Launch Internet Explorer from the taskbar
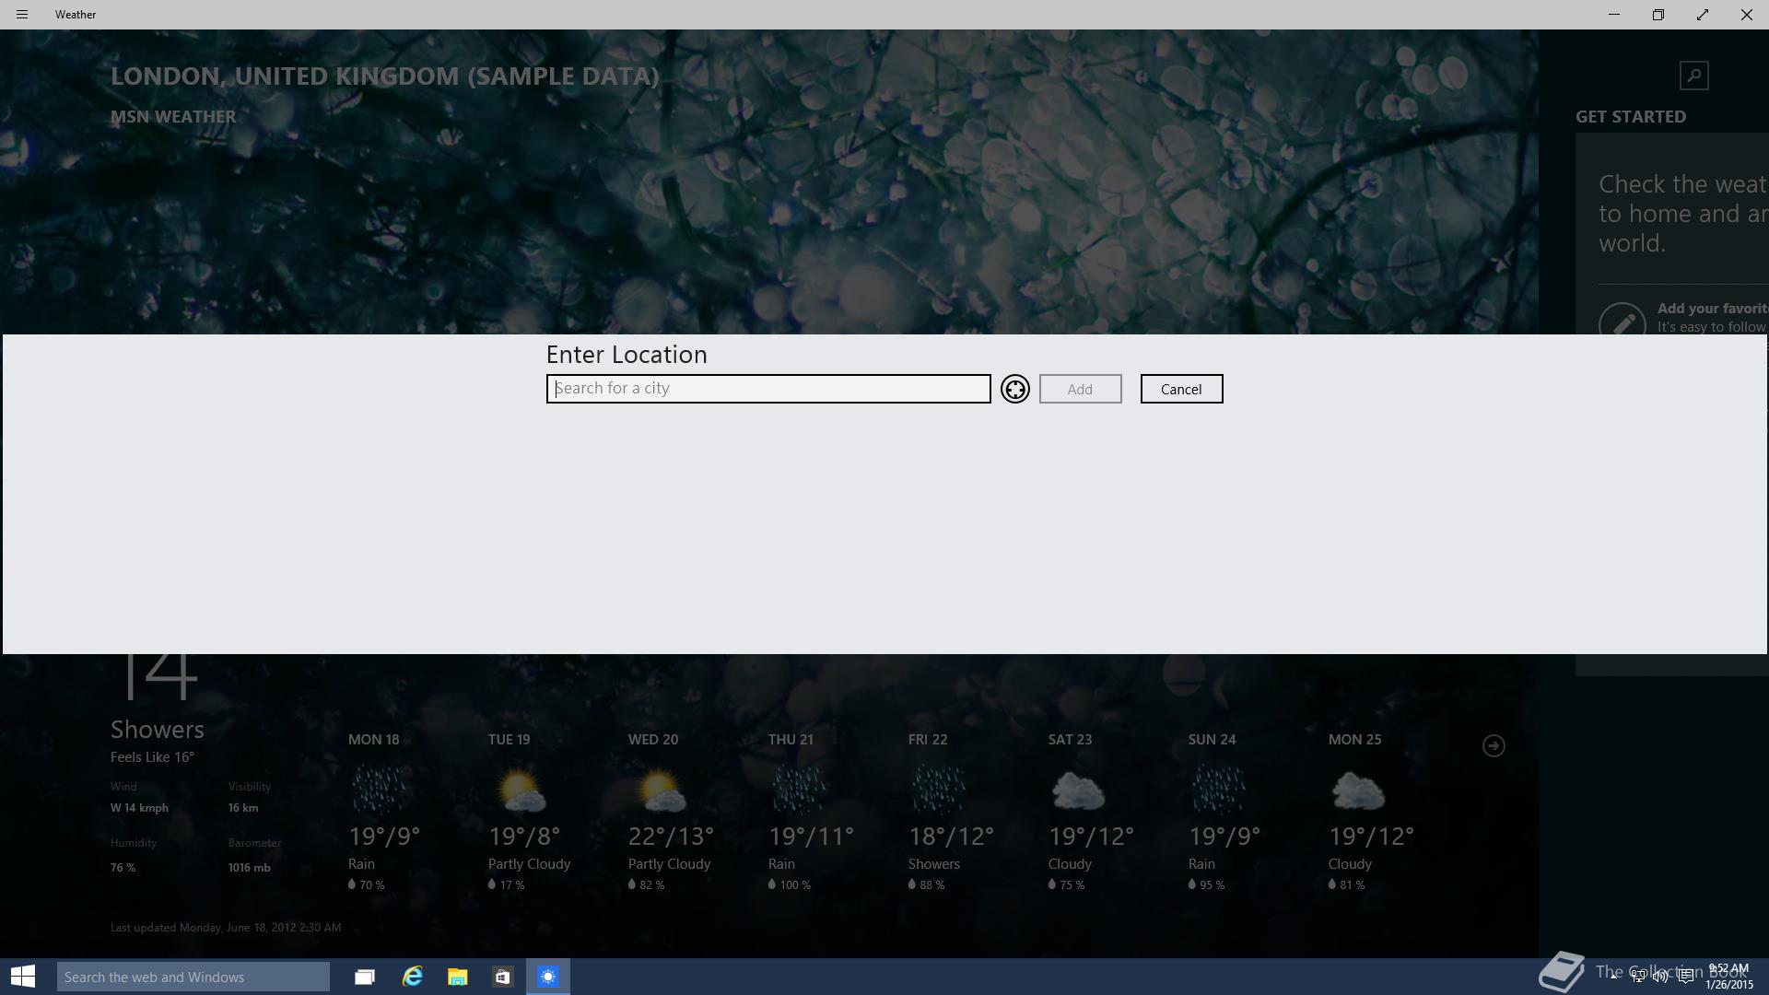 (x=412, y=977)
